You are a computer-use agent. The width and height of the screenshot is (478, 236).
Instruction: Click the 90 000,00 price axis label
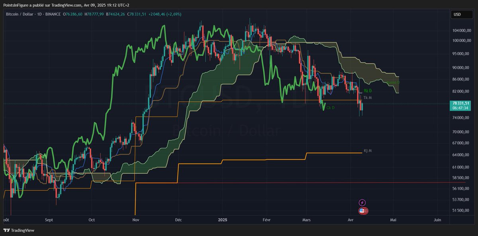[462, 67]
